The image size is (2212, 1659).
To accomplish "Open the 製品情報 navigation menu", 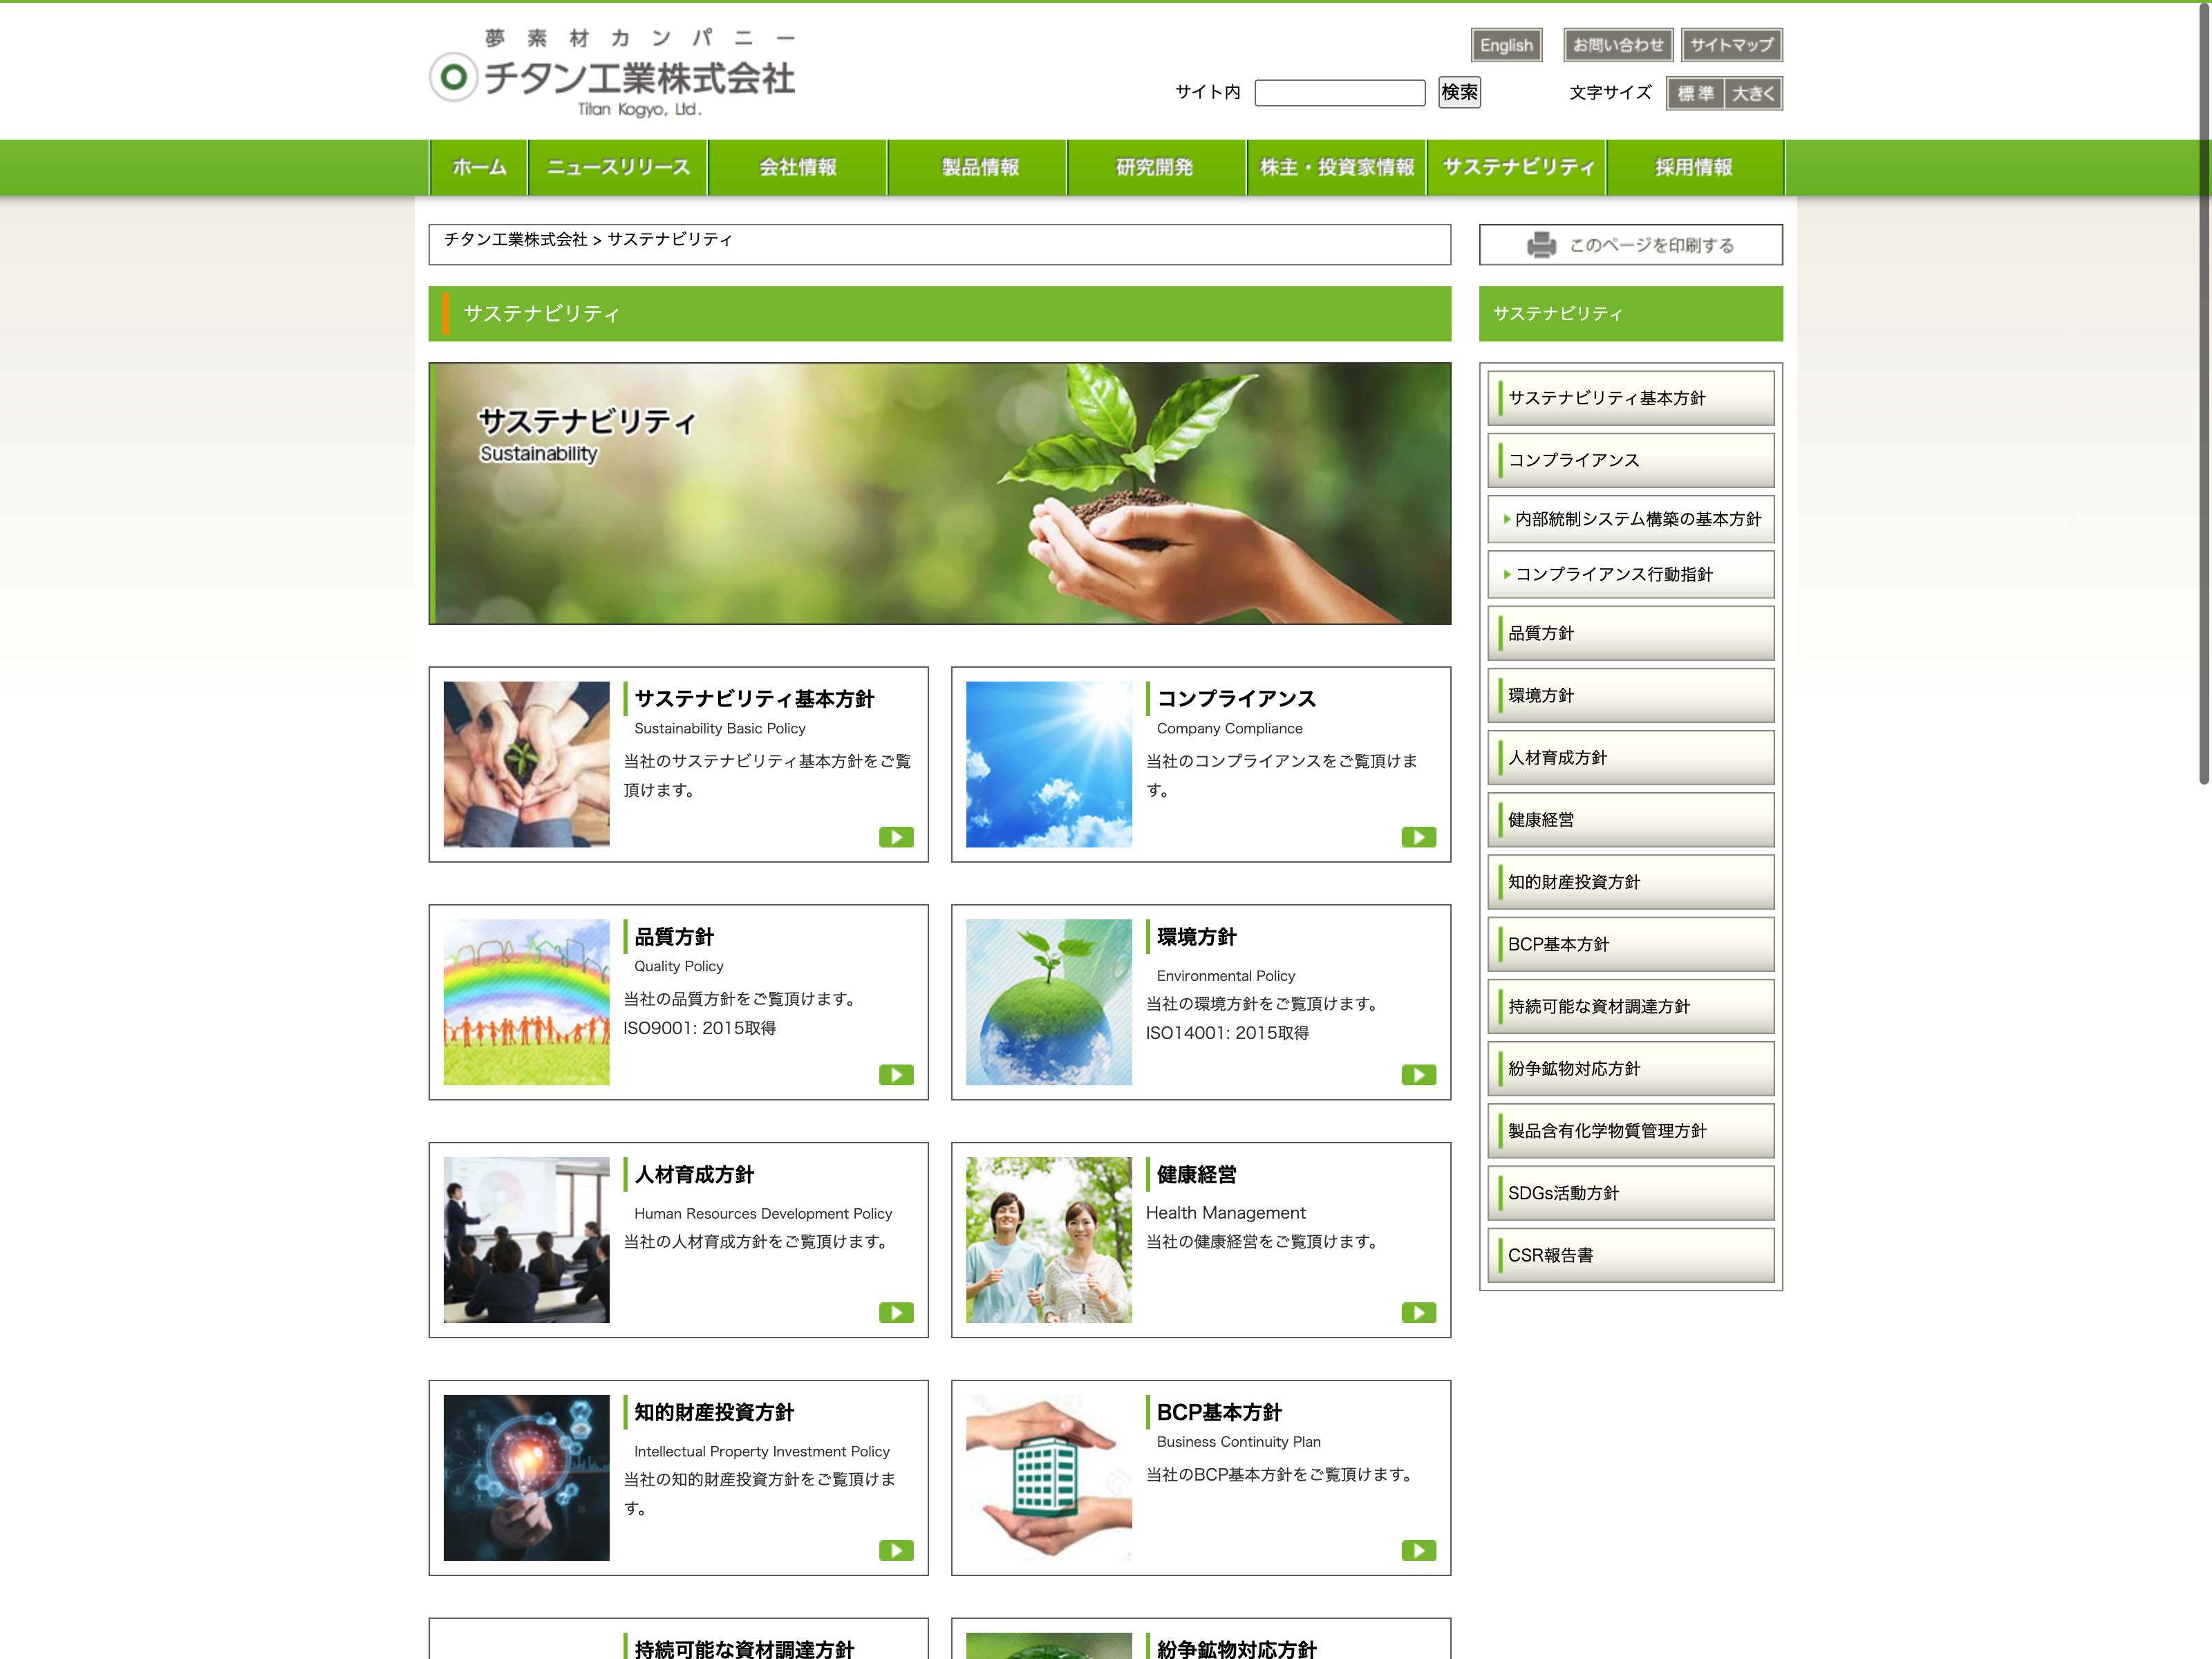I will [979, 167].
